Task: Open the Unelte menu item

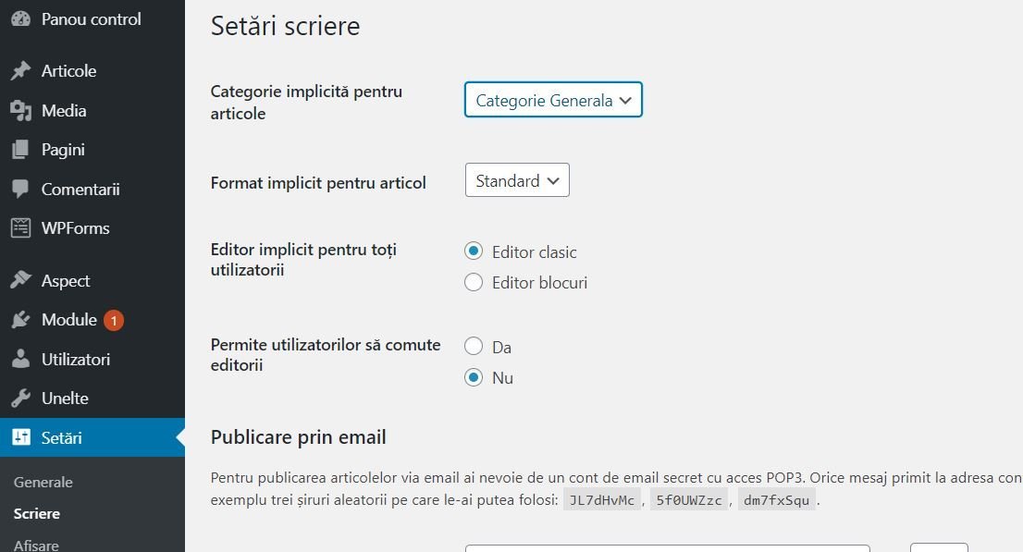Action: (65, 399)
